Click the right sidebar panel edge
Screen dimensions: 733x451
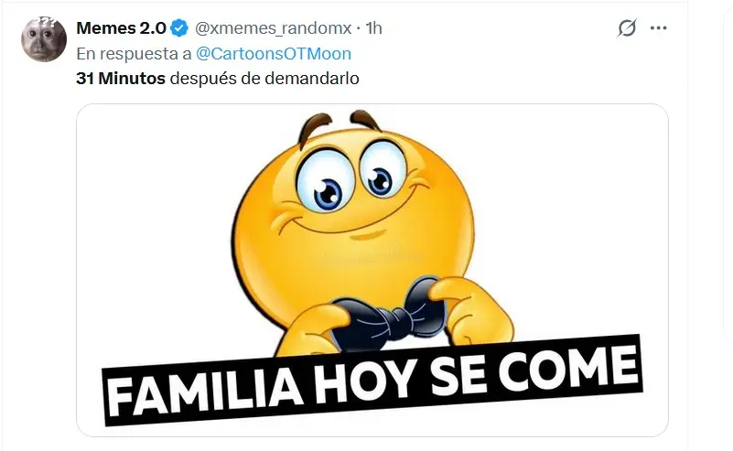point(728,168)
